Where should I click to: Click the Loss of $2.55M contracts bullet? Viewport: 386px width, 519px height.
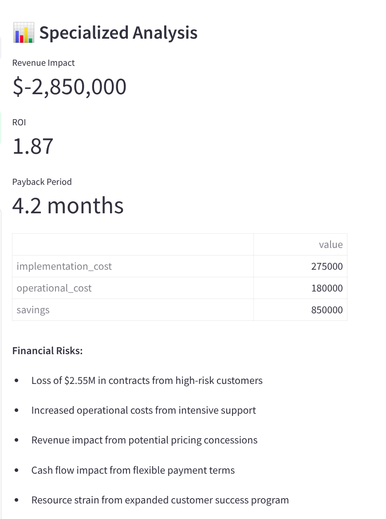(147, 380)
